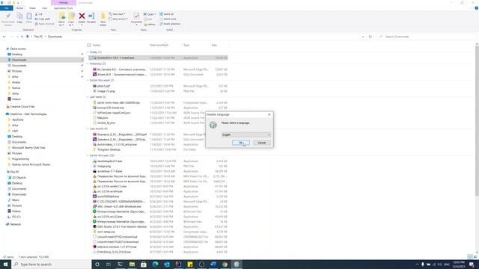
Task: Switch to the Home ribbon tab
Action: [19, 8]
